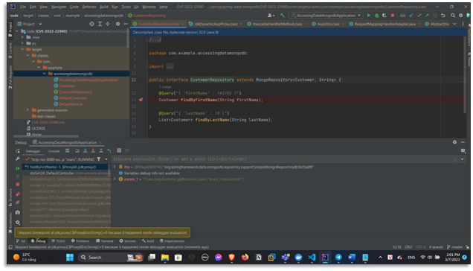The height and width of the screenshot is (271, 473).
Task: Open IDE settings gear in top toolbar
Action: tap(460, 16)
